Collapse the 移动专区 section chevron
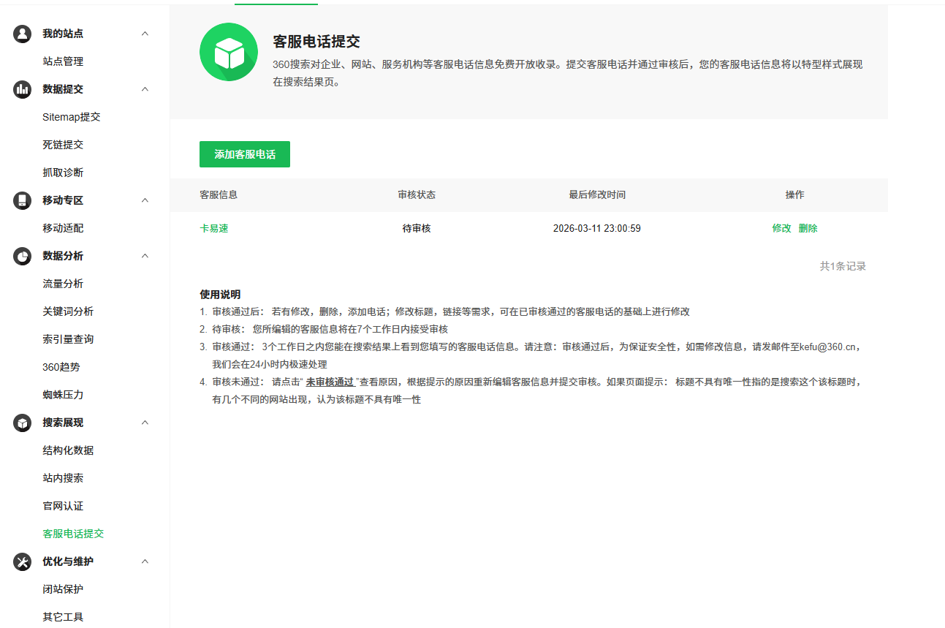The width and height of the screenshot is (945, 628). [x=145, y=200]
